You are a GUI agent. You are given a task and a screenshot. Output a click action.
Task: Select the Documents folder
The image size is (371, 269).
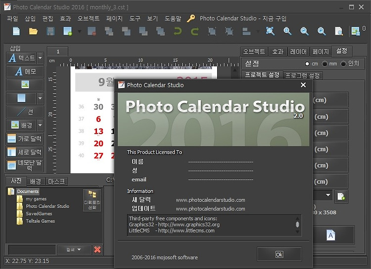(28, 192)
